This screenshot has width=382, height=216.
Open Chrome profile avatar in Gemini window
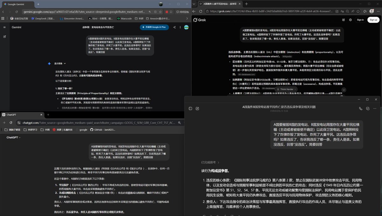pos(161,4)
